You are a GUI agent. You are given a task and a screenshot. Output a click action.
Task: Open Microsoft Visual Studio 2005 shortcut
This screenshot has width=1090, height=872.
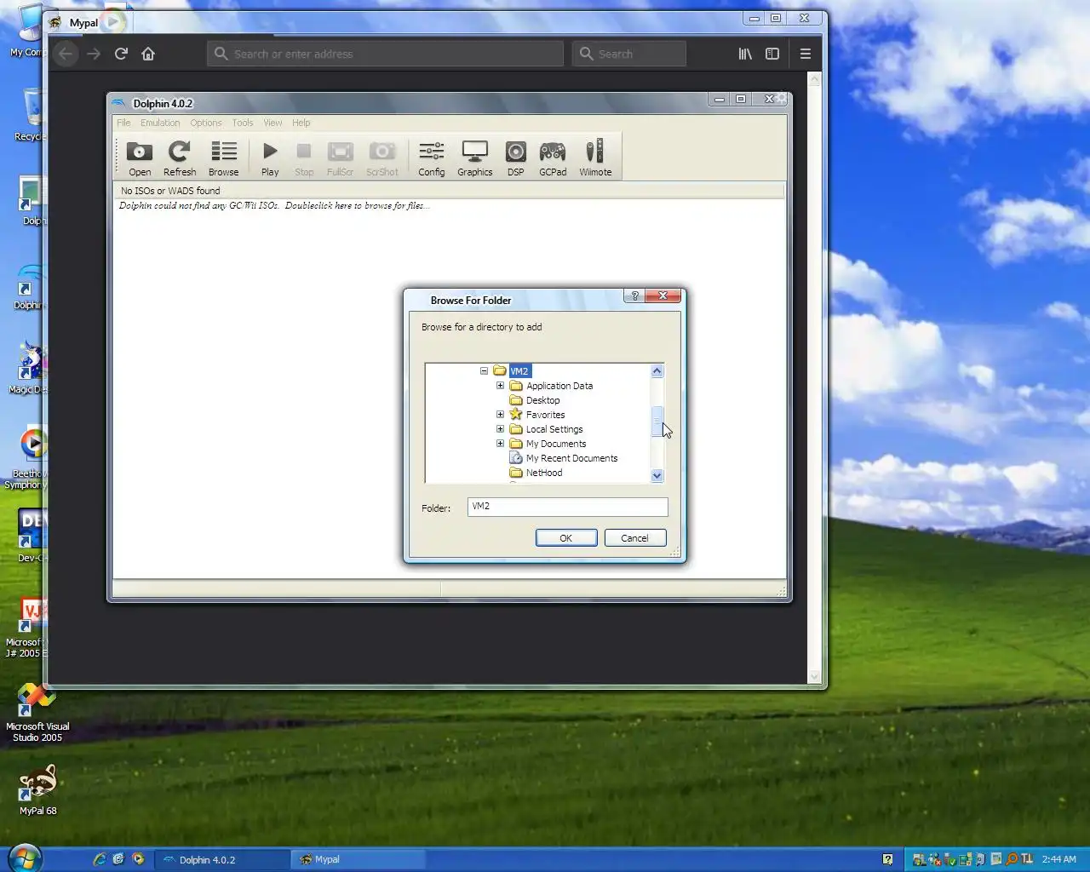pos(37,712)
